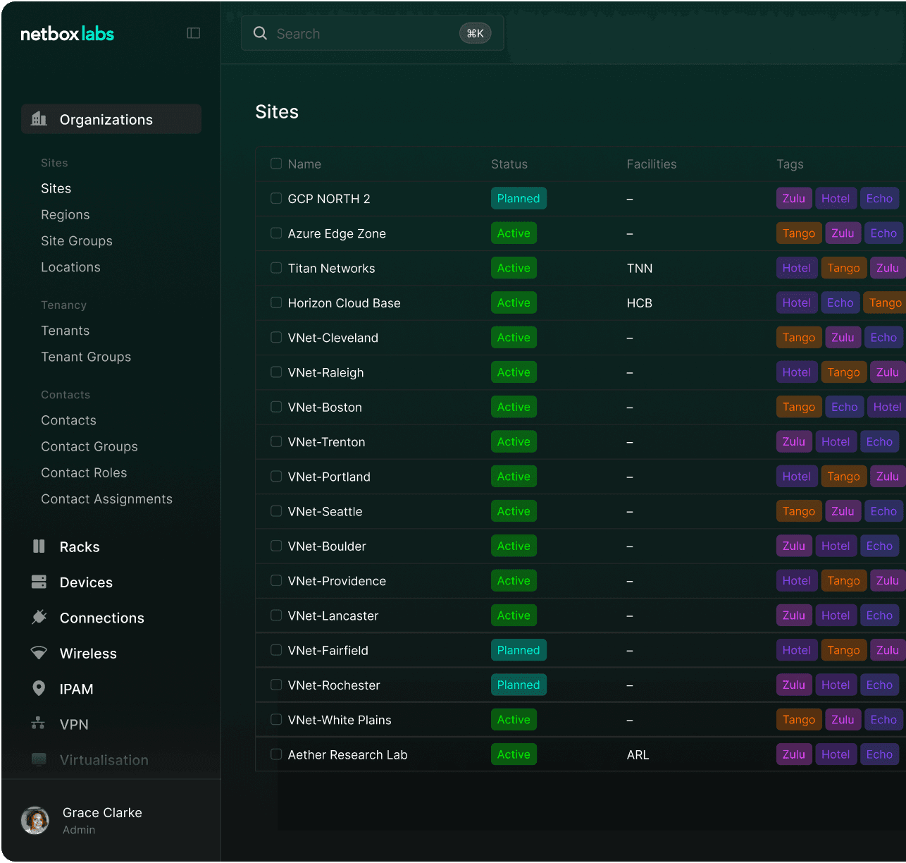Expand the Virtualisation section in sidebar
This screenshot has width=906, height=863.
[104, 760]
